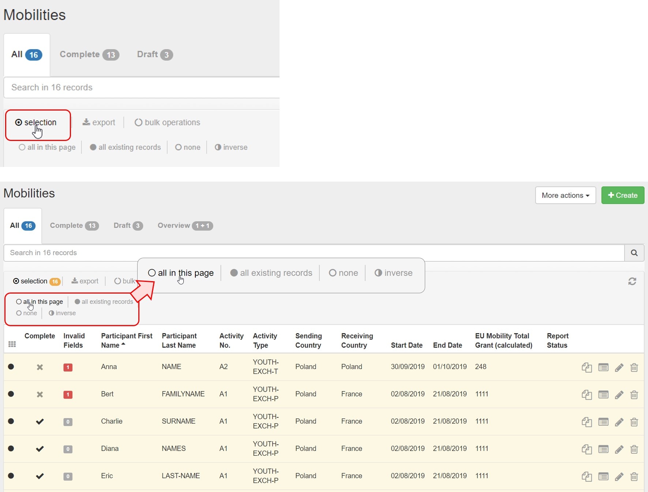This screenshot has width=648, height=492.
Task: Toggle the selection dot for Anna's row
Action: click(11, 366)
